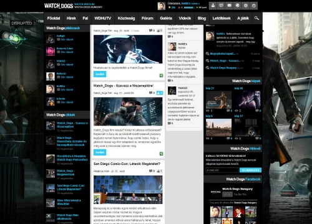Open the Főoldal menu item

pos(54,18)
